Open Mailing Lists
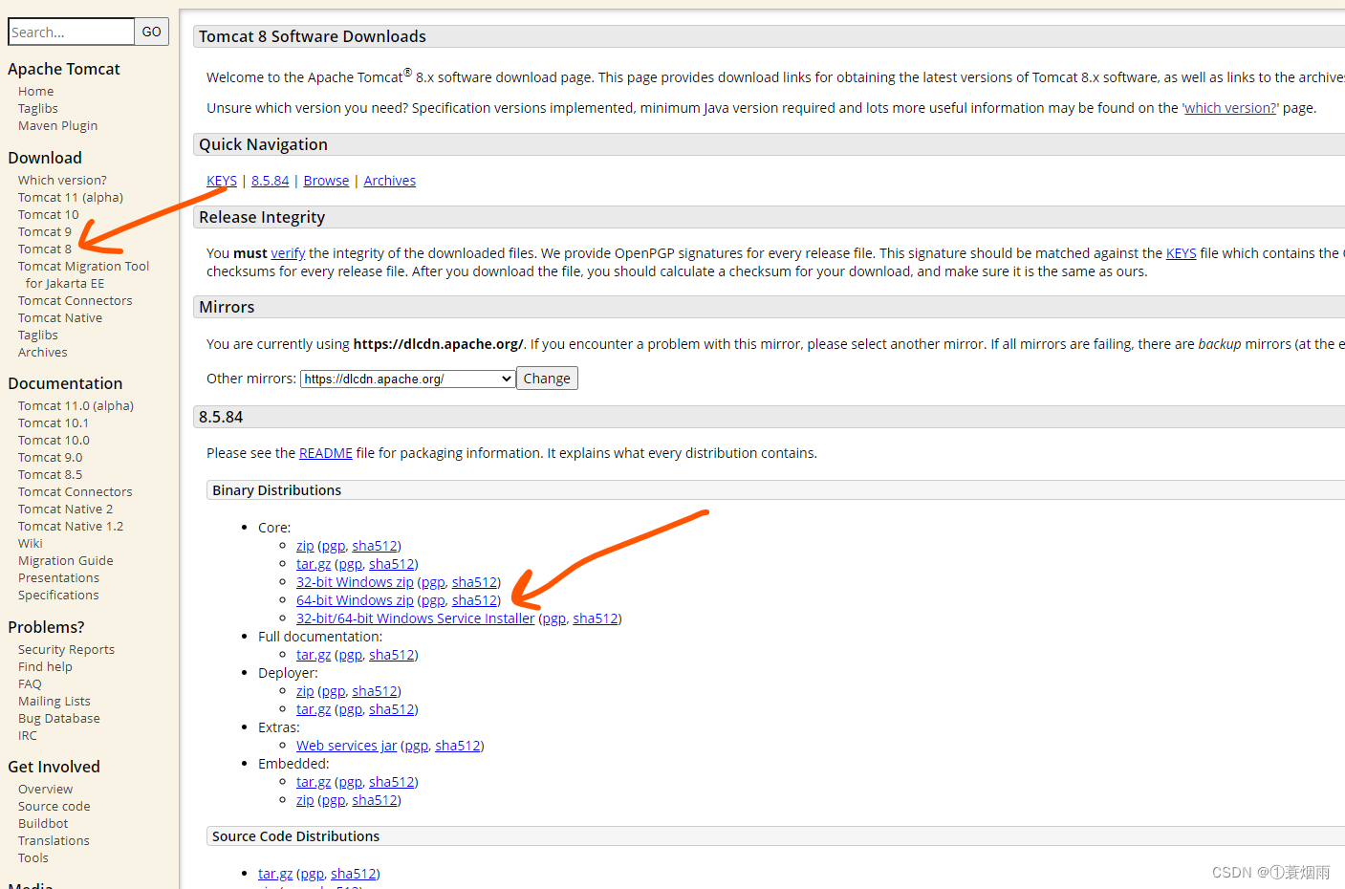This screenshot has height=889, width=1345. [54, 702]
